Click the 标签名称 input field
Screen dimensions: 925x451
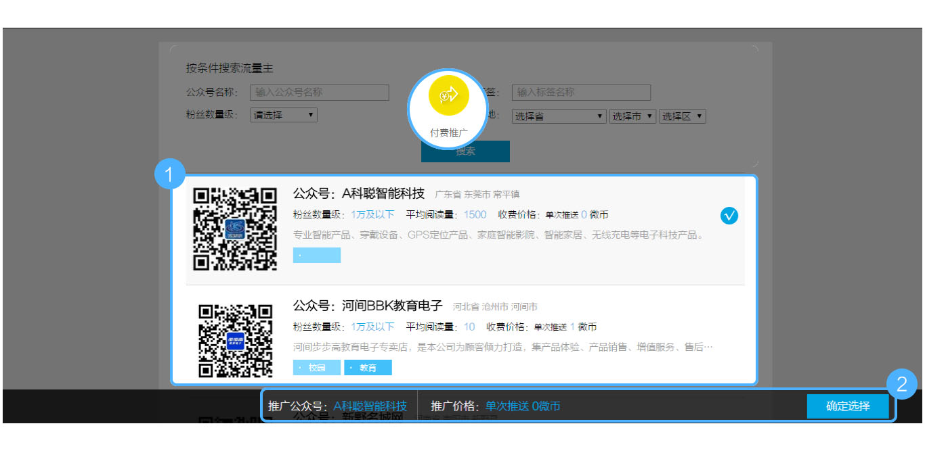coord(581,93)
